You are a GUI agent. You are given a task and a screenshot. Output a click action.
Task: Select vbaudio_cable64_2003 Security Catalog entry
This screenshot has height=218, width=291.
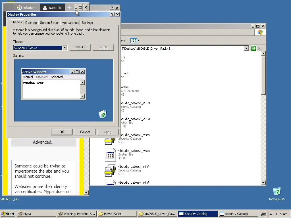pos(135,107)
